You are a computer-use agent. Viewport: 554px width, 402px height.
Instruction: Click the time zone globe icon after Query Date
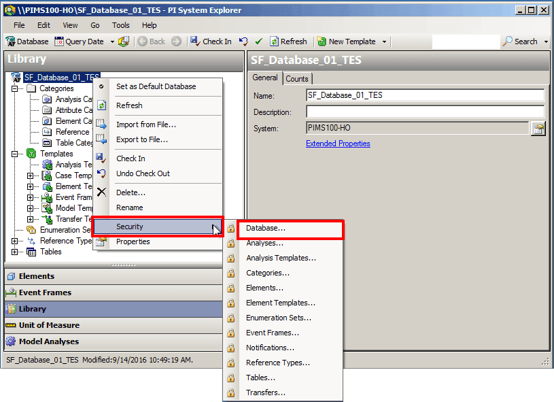(125, 41)
